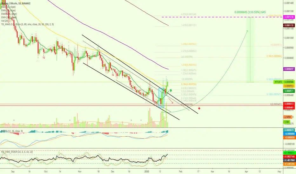Click the red 0.0000413 price label
Screen dimensions: 296x174
tap(289, 104)
